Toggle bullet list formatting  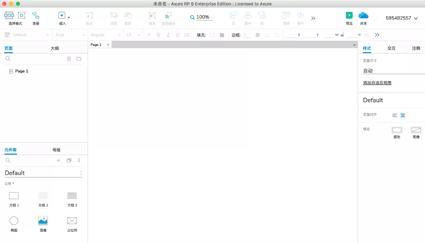click(187, 35)
